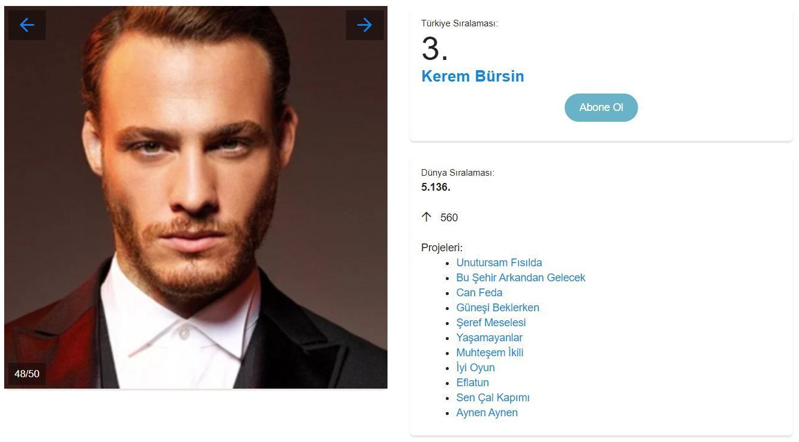The width and height of the screenshot is (799, 442).
Task: Open the Unutursam Fısılda project
Action: [499, 263]
